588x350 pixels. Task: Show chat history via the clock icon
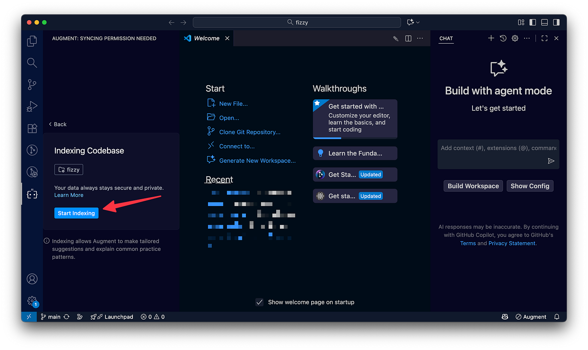(x=503, y=38)
